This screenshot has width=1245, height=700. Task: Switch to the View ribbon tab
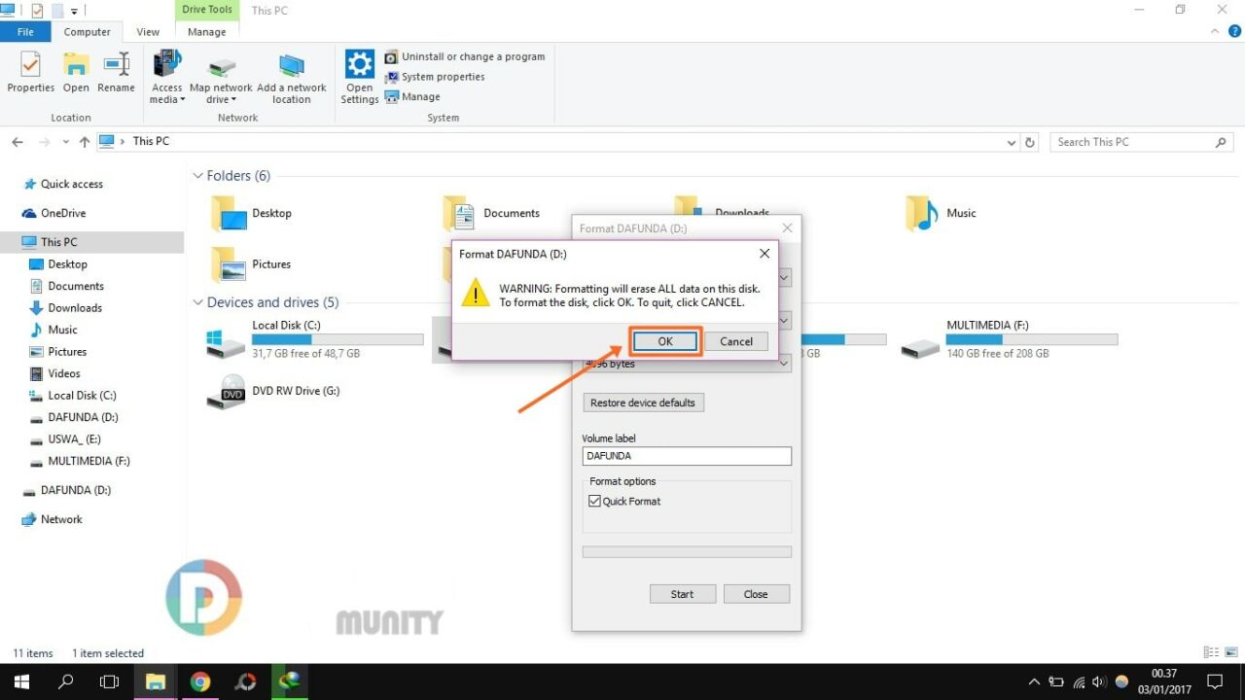pos(148,32)
